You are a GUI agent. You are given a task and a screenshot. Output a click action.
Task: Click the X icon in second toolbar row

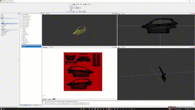(74, 6)
